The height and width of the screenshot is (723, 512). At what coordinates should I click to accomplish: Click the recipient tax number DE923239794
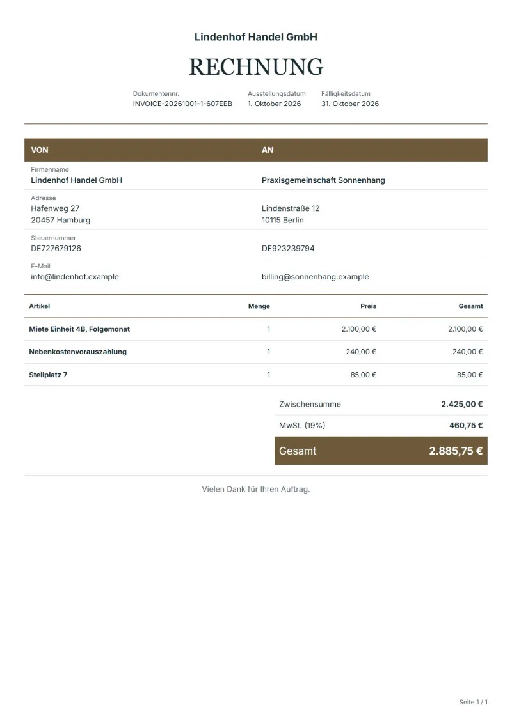tap(288, 249)
